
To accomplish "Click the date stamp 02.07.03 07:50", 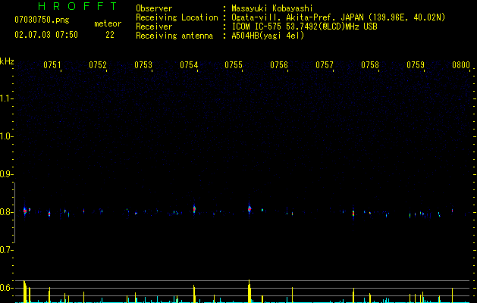I will pos(46,35).
